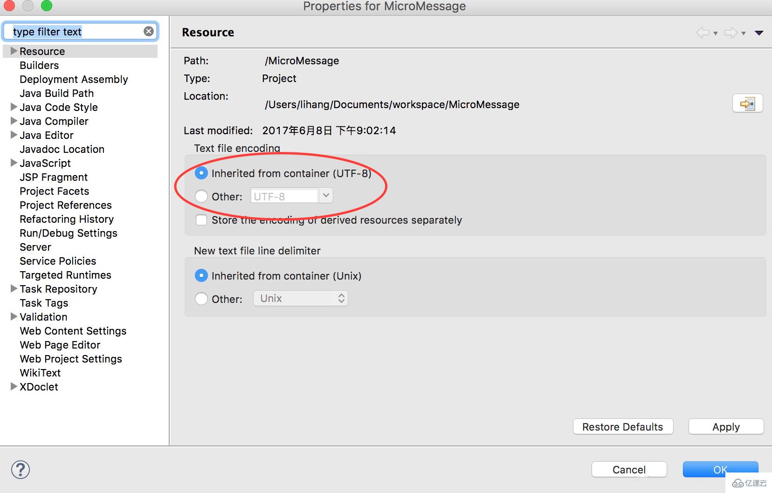Viewport: 772px width, 493px height.
Task: Select Project Facets page
Action: [55, 191]
